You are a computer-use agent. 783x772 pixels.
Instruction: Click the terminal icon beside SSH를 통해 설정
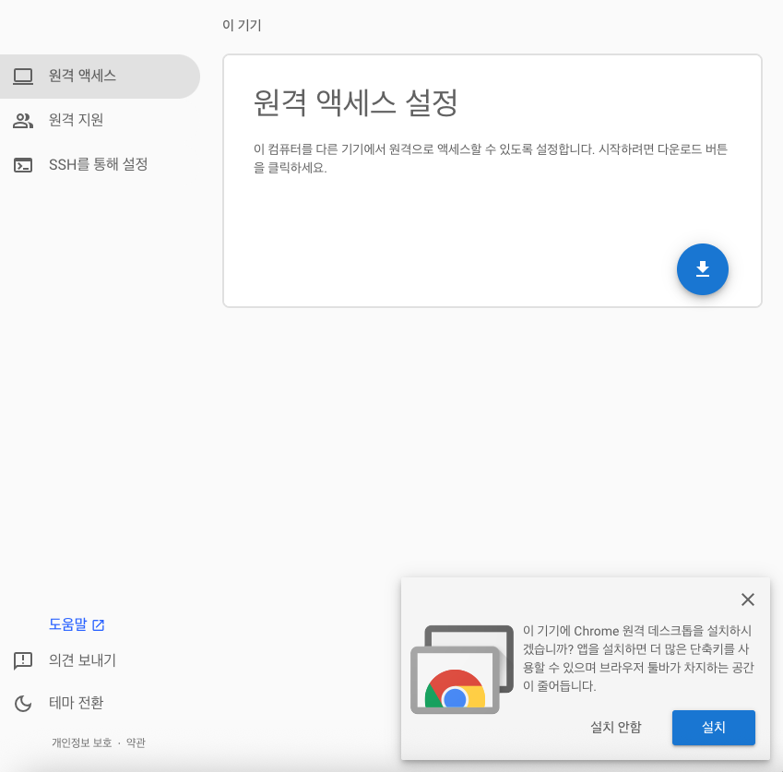25,164
